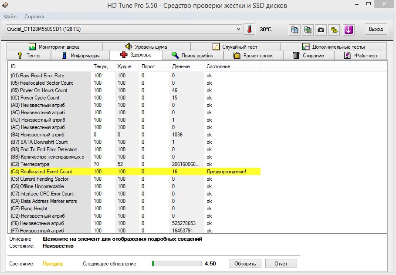Select the (0C) Power Cycle Count row
This screenshot has height=275, width=396.
[134, 98]
